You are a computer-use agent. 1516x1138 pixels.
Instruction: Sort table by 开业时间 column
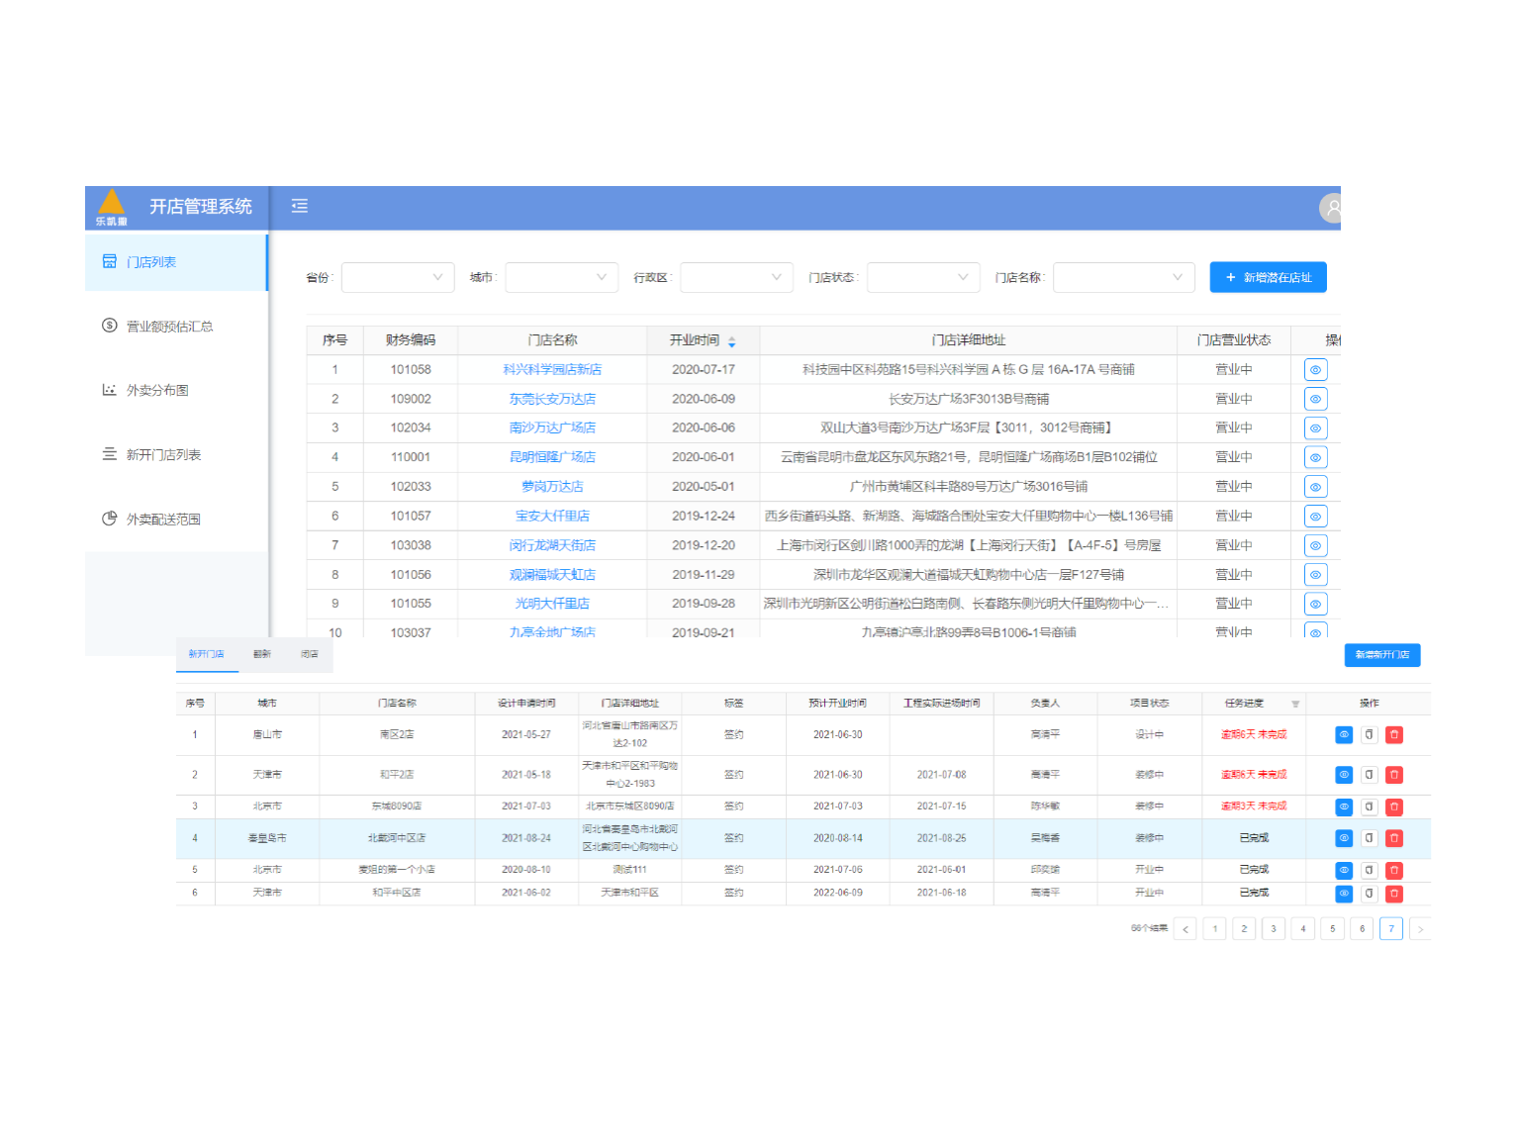tap(731, 341)
